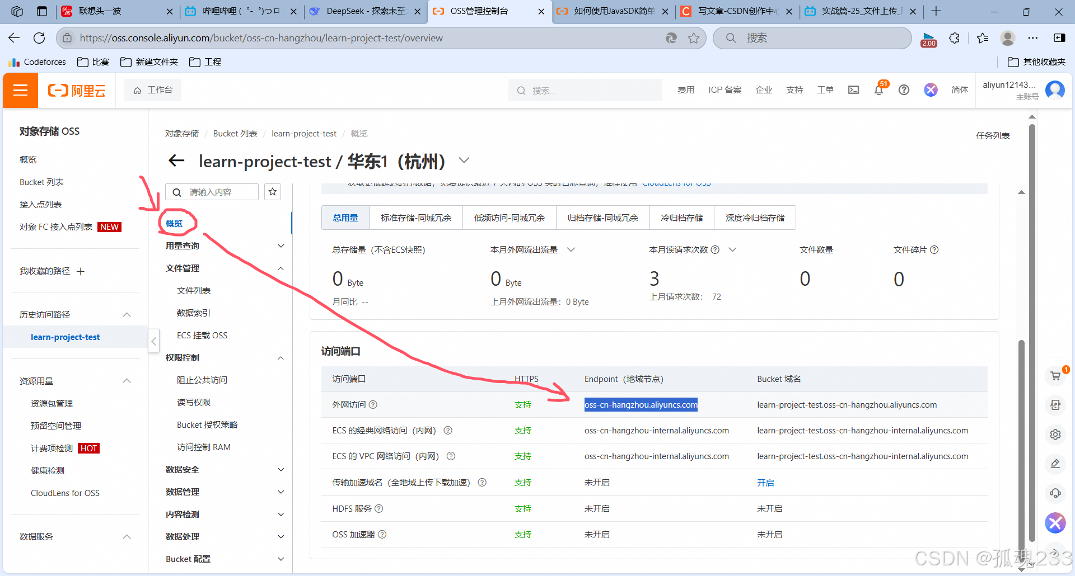Expand the 内容检测 menu section
1075x576 pixels.
[x=281, y=514]
